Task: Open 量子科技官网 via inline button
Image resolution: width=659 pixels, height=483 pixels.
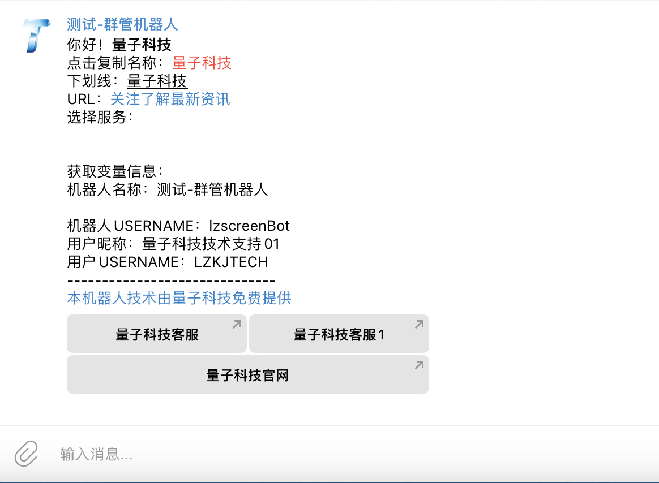Action: [247, 374]
